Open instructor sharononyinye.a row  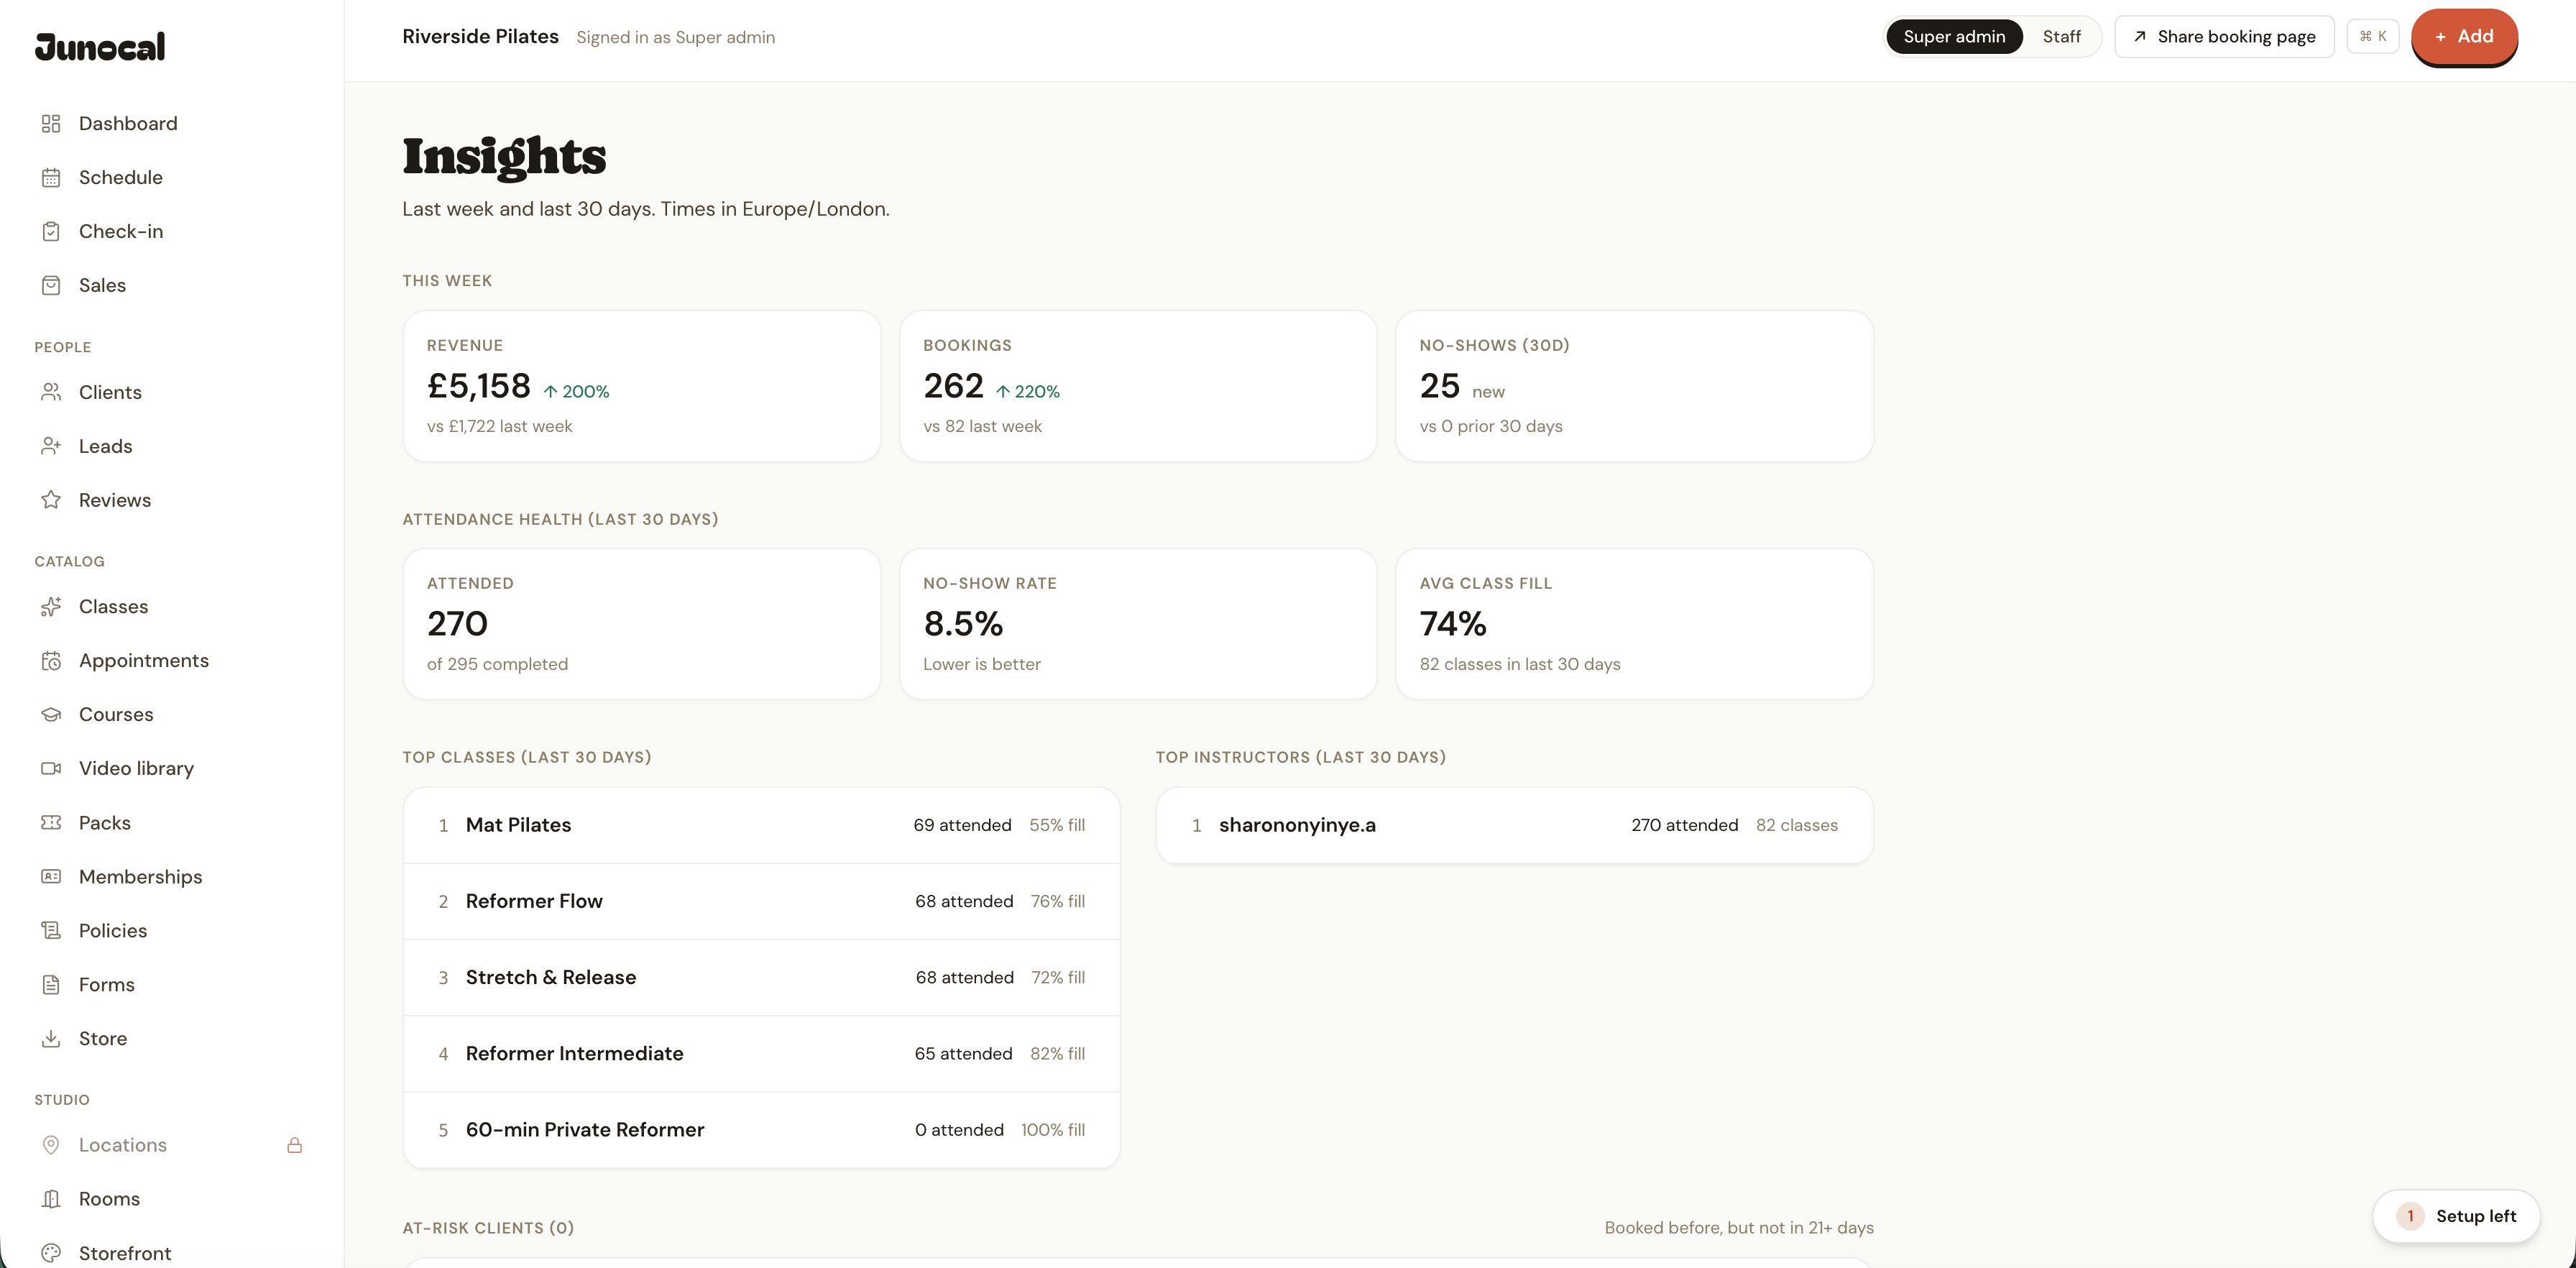click(1514, 825)
